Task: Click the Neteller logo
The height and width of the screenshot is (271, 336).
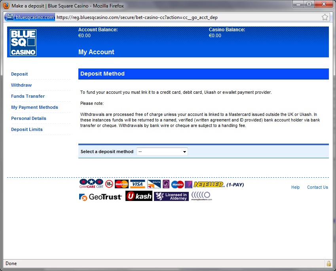Action: [x=209, y=184]
